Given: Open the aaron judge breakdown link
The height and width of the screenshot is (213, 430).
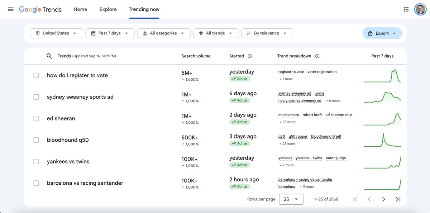Looking at the screenshot, I should (x=336, y=158).
